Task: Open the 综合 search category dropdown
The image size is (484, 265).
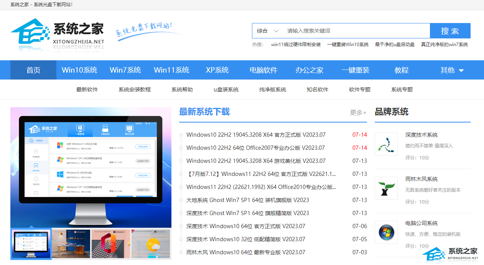Action: [x=267, y=31]
